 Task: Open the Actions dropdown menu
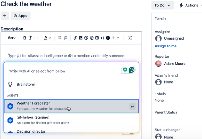pos(191,5)
